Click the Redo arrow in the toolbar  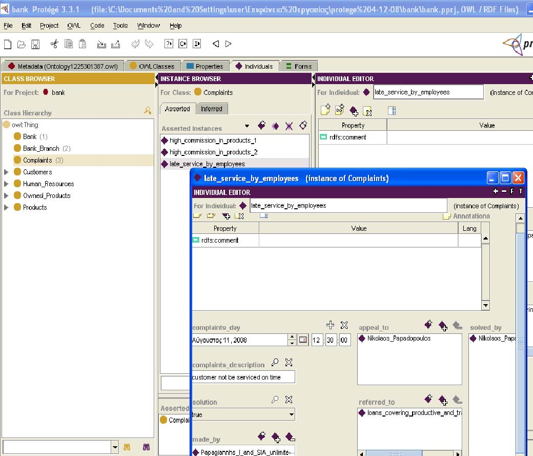(x=149, y=44)
